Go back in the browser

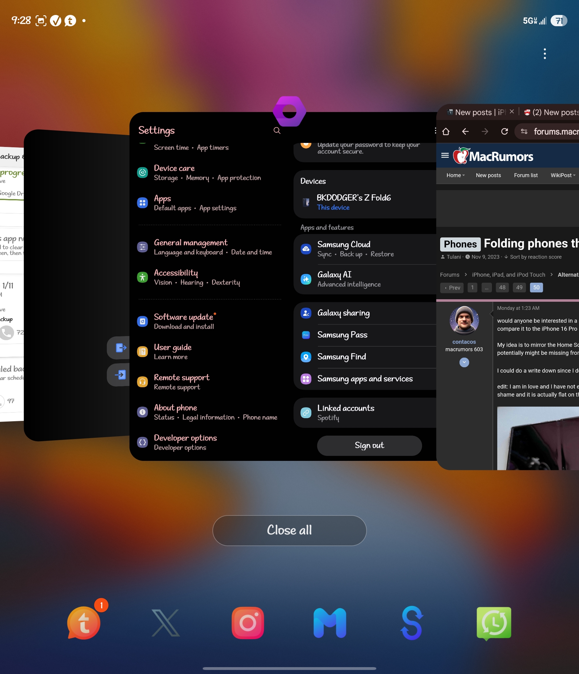[x=465, y=131]
